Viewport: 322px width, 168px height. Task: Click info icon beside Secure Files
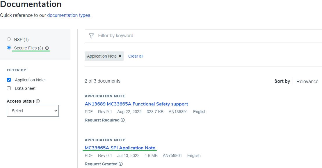[47, 48]
